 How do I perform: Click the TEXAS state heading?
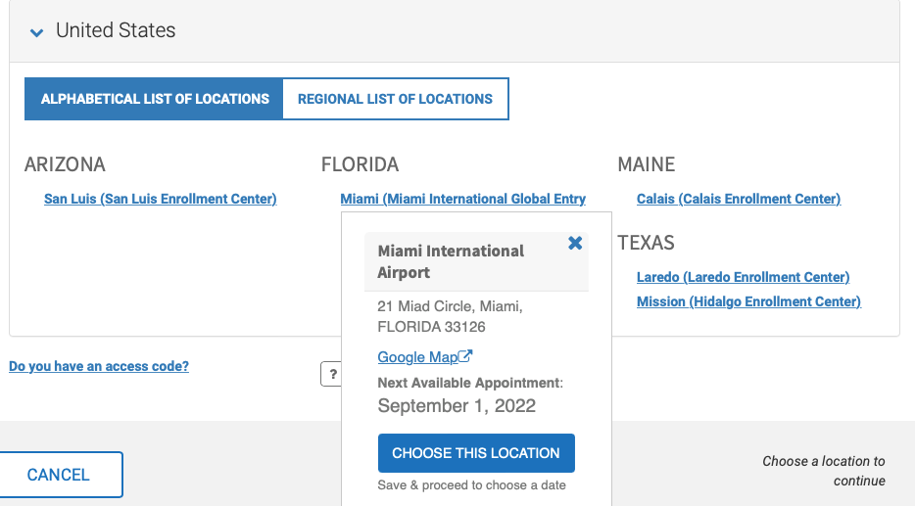pyautogui.click(x=646, y=243)
